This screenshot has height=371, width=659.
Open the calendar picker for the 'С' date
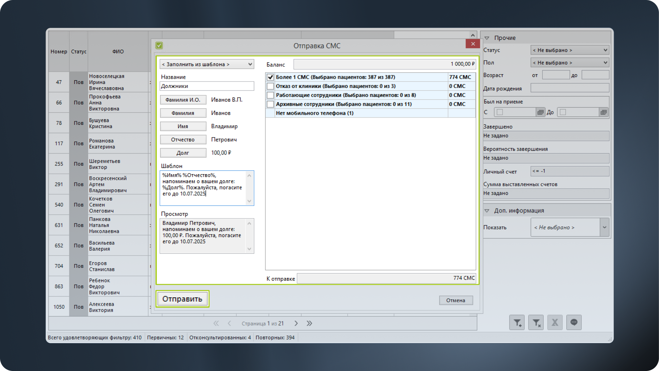(x=540, y=112)
